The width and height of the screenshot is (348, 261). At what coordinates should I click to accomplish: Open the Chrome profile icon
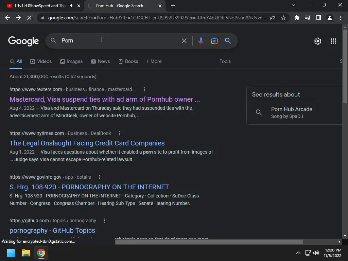tap(330, 18)
